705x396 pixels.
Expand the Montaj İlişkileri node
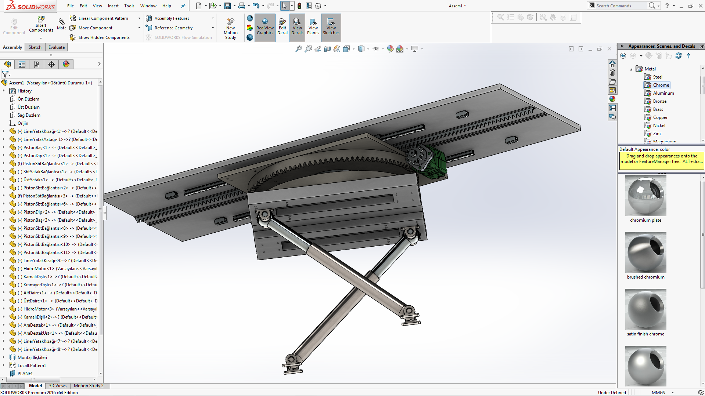[x=4, y=357]
